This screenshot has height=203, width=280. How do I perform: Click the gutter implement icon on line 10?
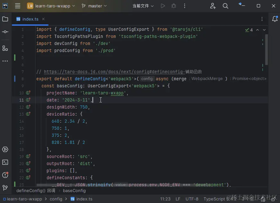[x=28, y=93]
